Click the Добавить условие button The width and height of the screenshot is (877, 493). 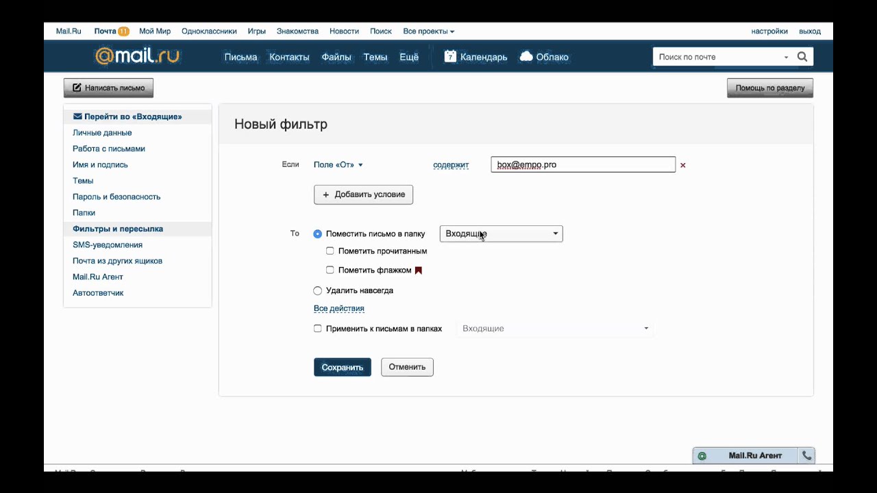click(x=363, y=194)
